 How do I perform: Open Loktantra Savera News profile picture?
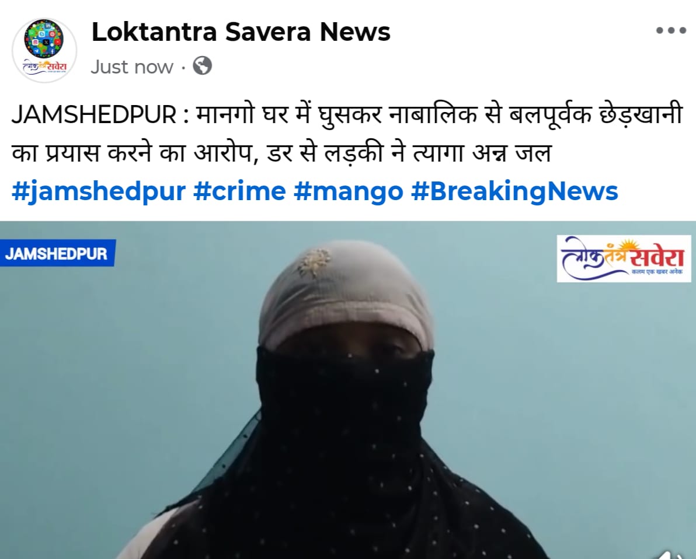pyautogui.click(x=44, y=50)
